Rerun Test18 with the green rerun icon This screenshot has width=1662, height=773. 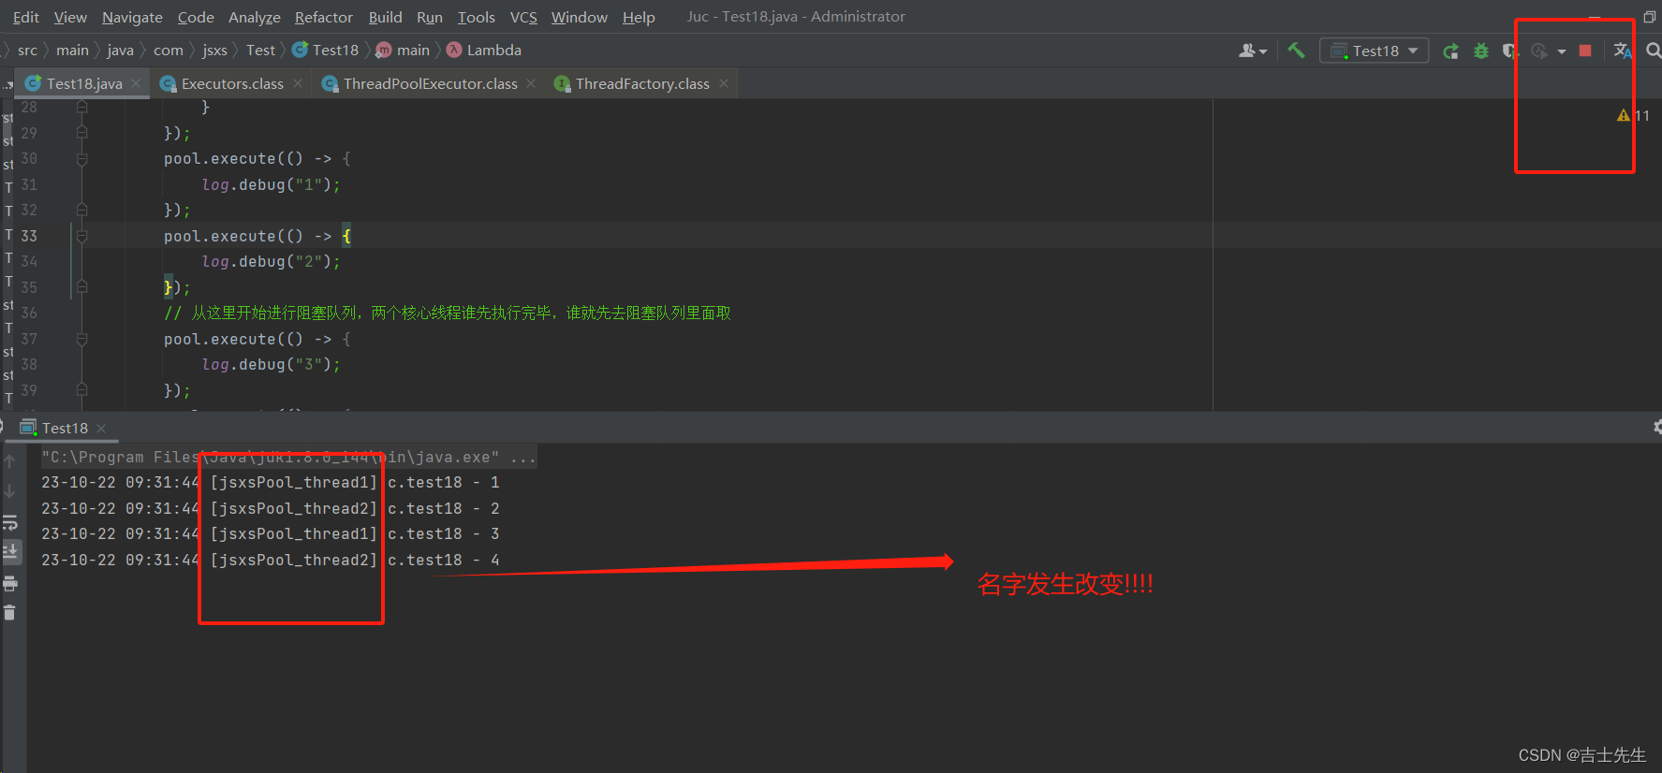point(1450,51)
